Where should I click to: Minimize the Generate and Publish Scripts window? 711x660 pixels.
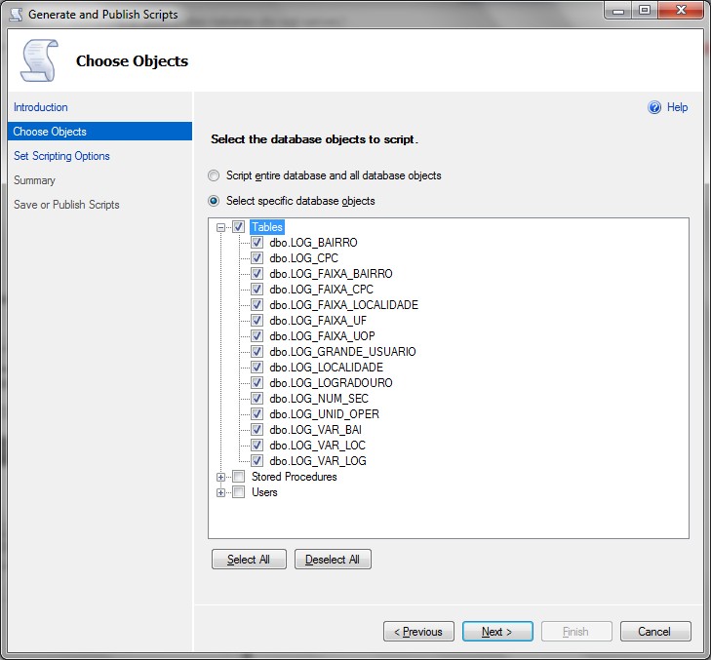point(618,11)
